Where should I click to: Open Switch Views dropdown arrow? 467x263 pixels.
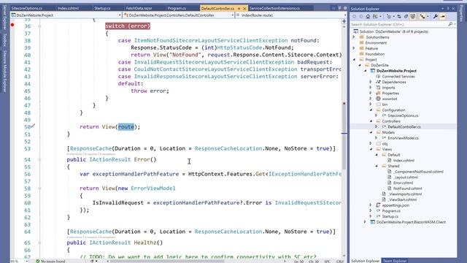click(x=380, y=17)
